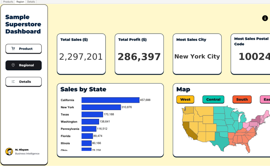The image size is (270, 166).
Task: Open the Details tab at top
Action: pyautogui.click(x=31, y=2)
